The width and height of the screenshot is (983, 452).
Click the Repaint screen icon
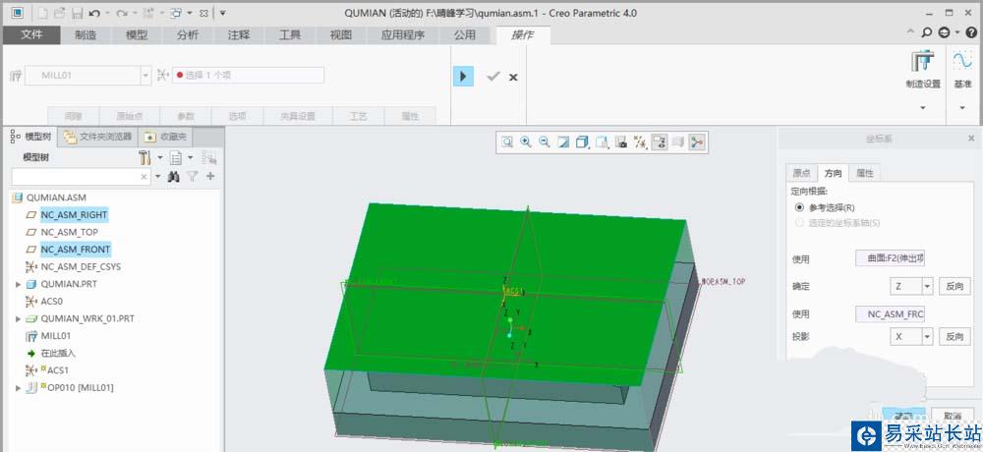tap(563, 142)
